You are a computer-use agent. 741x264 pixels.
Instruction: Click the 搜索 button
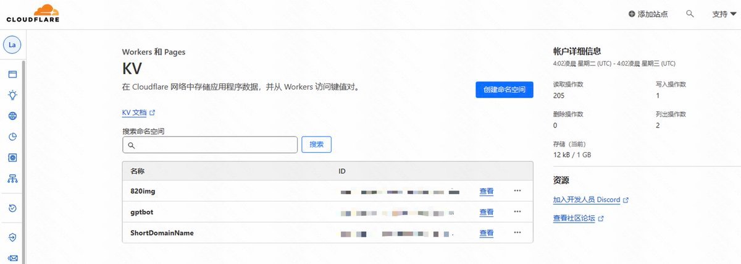pos(316,144)
